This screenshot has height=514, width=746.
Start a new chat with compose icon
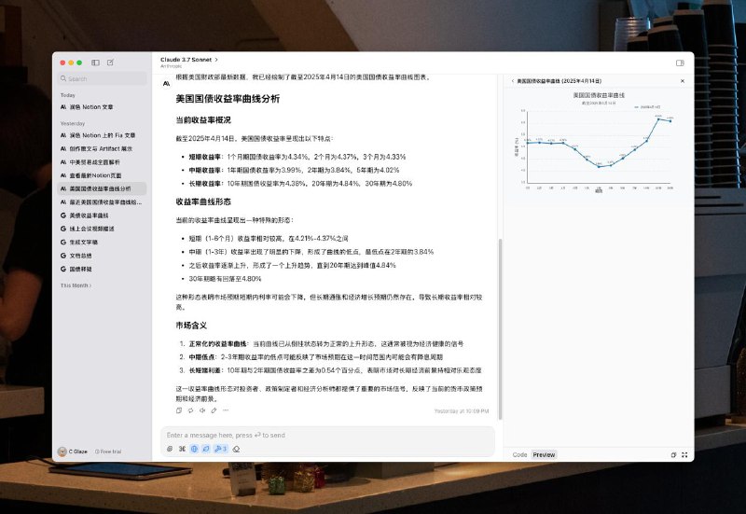click(x=111, y=63)
